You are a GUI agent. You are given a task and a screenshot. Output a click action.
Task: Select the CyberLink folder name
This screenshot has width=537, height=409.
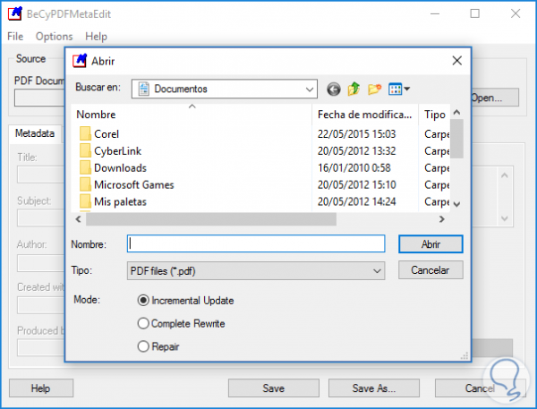pyautogui.click(x=117, y=150)
